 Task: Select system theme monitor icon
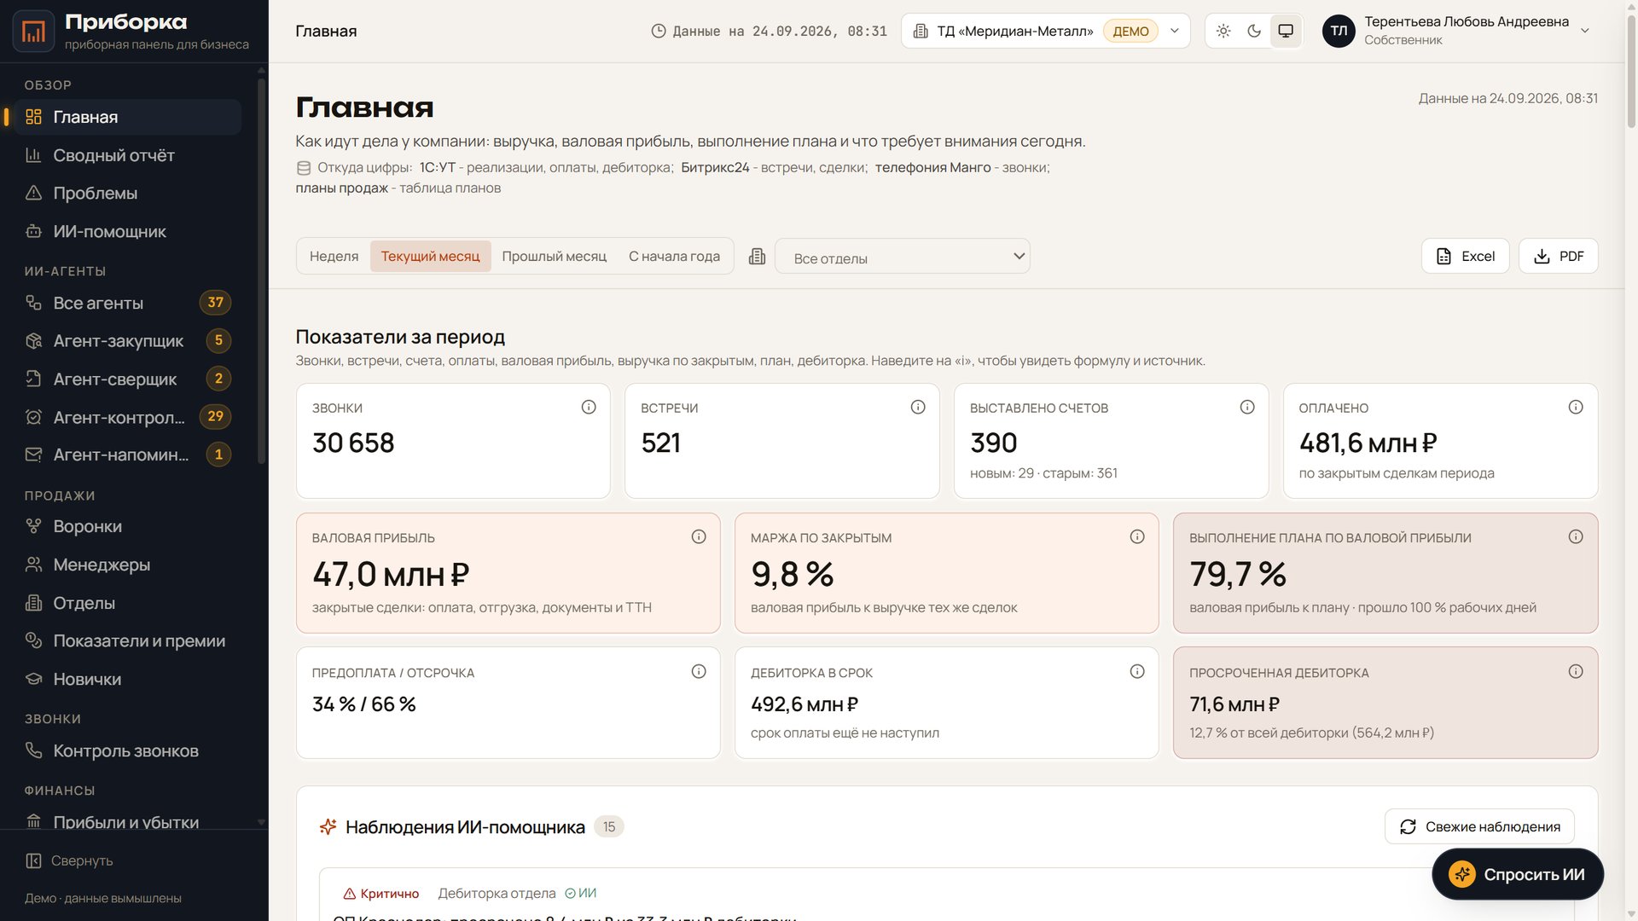1286,32
